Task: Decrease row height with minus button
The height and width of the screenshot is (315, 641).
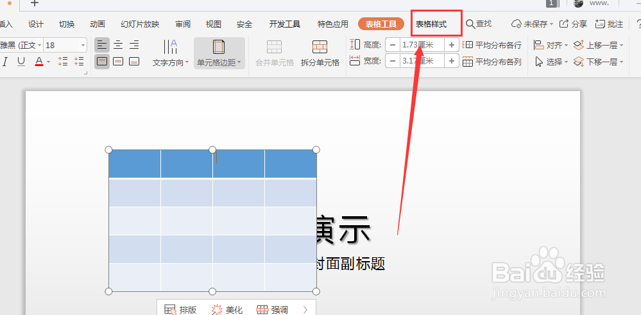Action: point(393,45)
